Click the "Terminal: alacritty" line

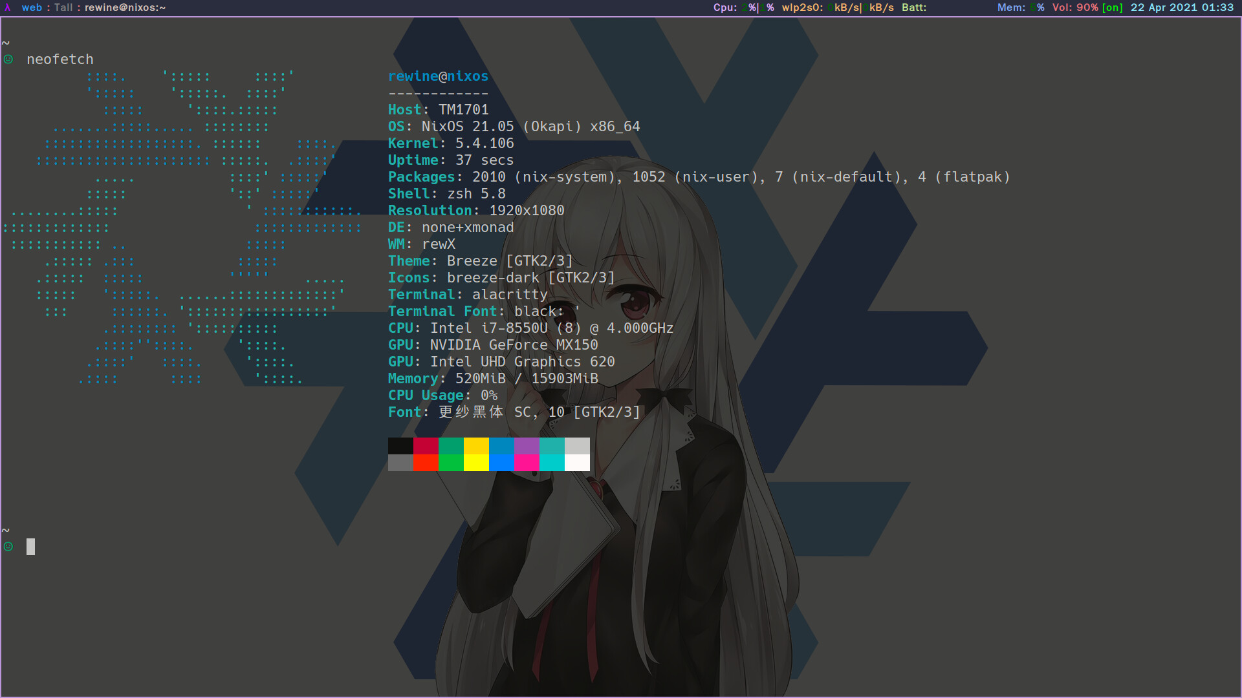[x=468, y=295]
